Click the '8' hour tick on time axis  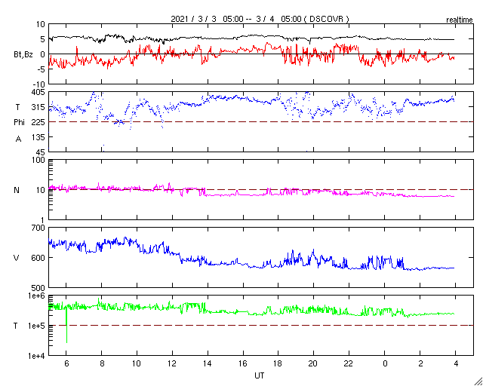(102, 364)
